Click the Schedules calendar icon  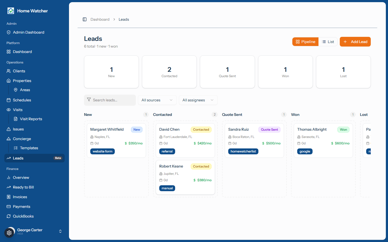(9, 100)
